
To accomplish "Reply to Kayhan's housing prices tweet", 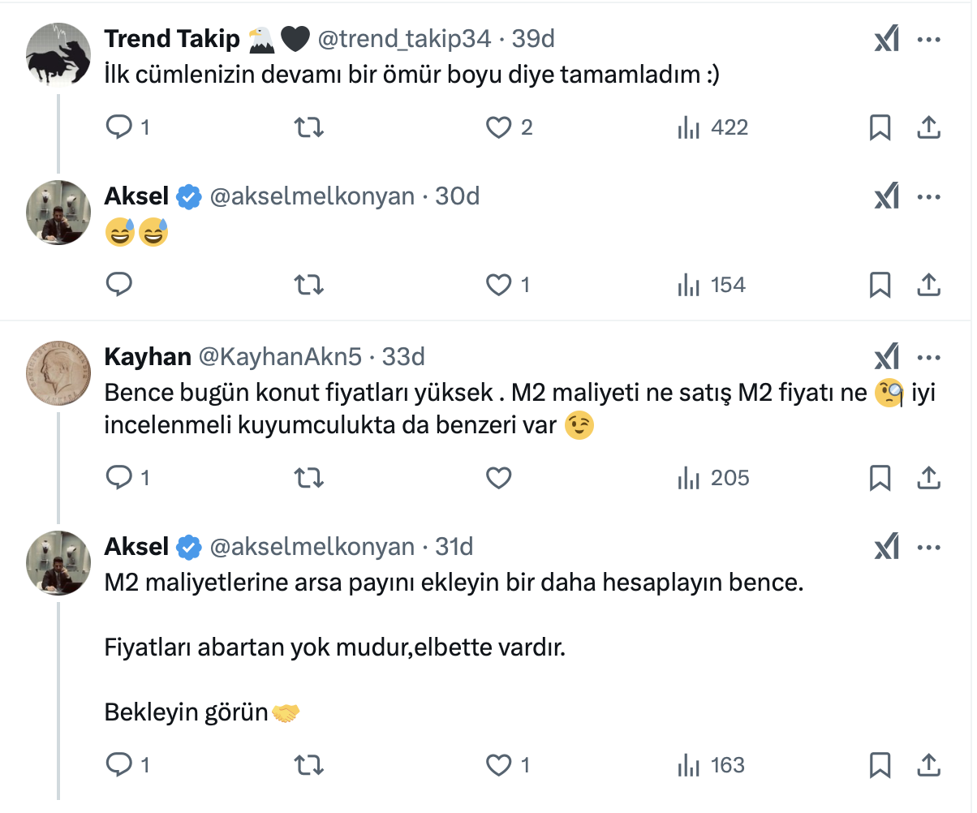I will click(119, 478).
